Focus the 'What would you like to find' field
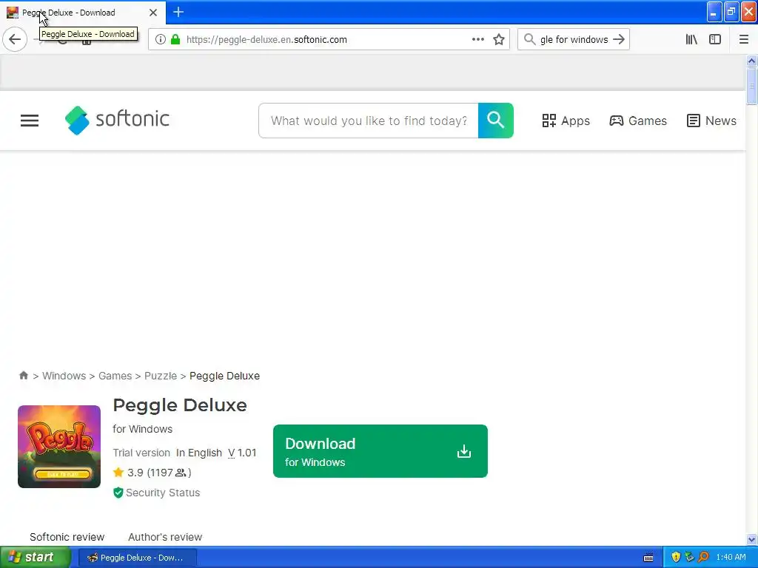The image size is (758, 568). coord(369,121)
